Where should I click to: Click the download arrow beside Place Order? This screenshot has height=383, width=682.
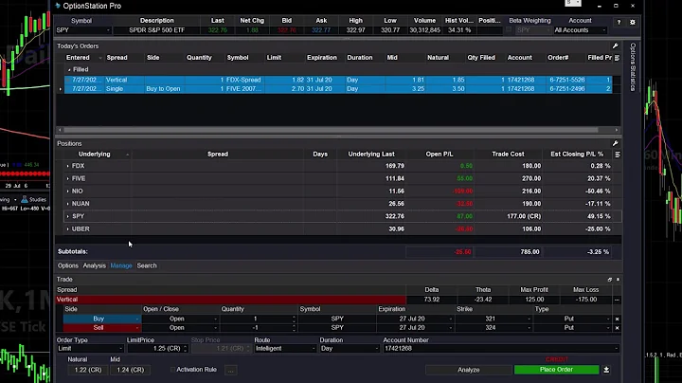pos(606,370)
